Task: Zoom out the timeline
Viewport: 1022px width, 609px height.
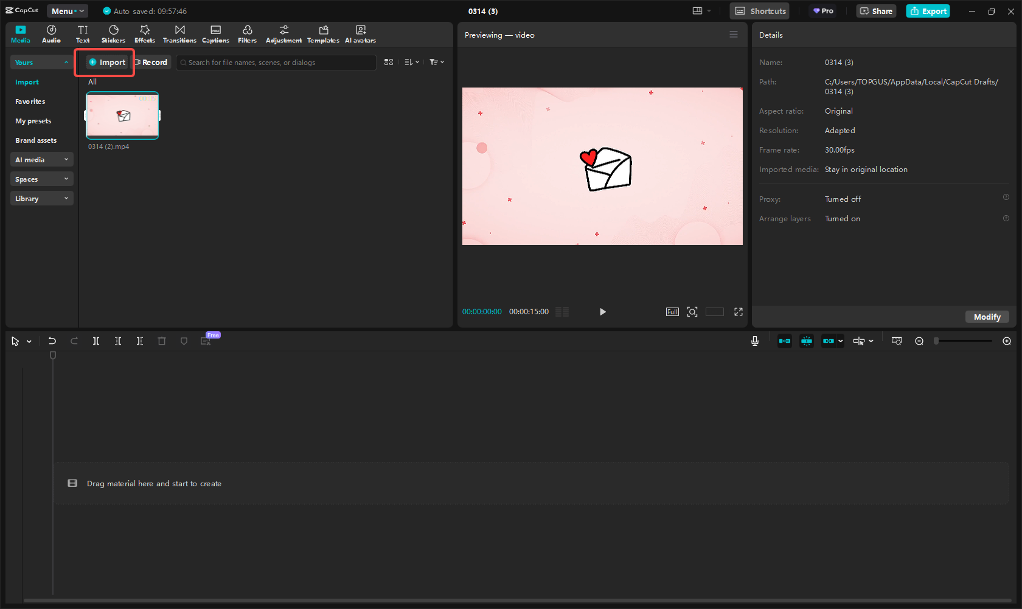Action: (x=919, y=341)
